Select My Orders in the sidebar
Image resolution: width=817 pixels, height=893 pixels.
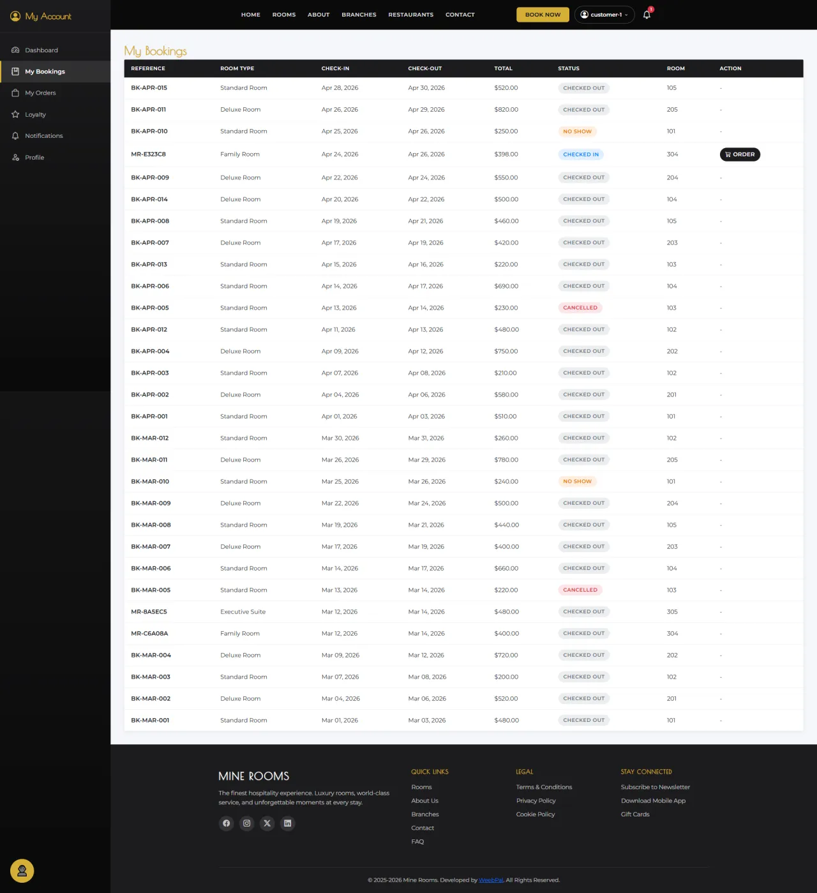40,93
